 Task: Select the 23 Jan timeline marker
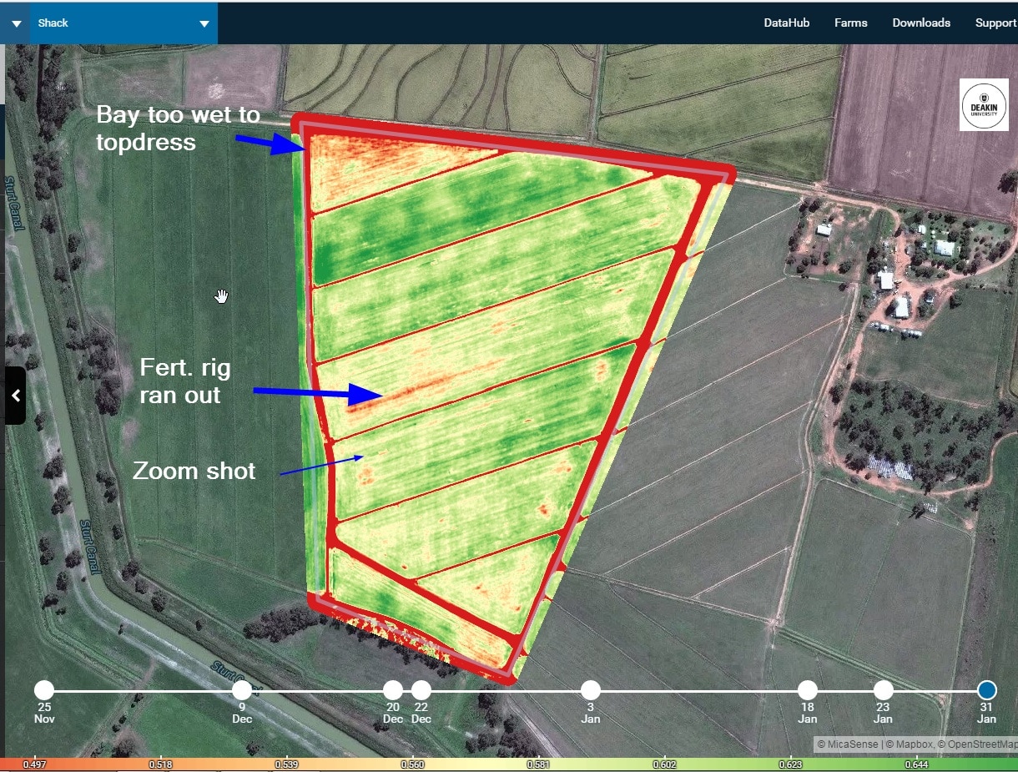point(883,690)
